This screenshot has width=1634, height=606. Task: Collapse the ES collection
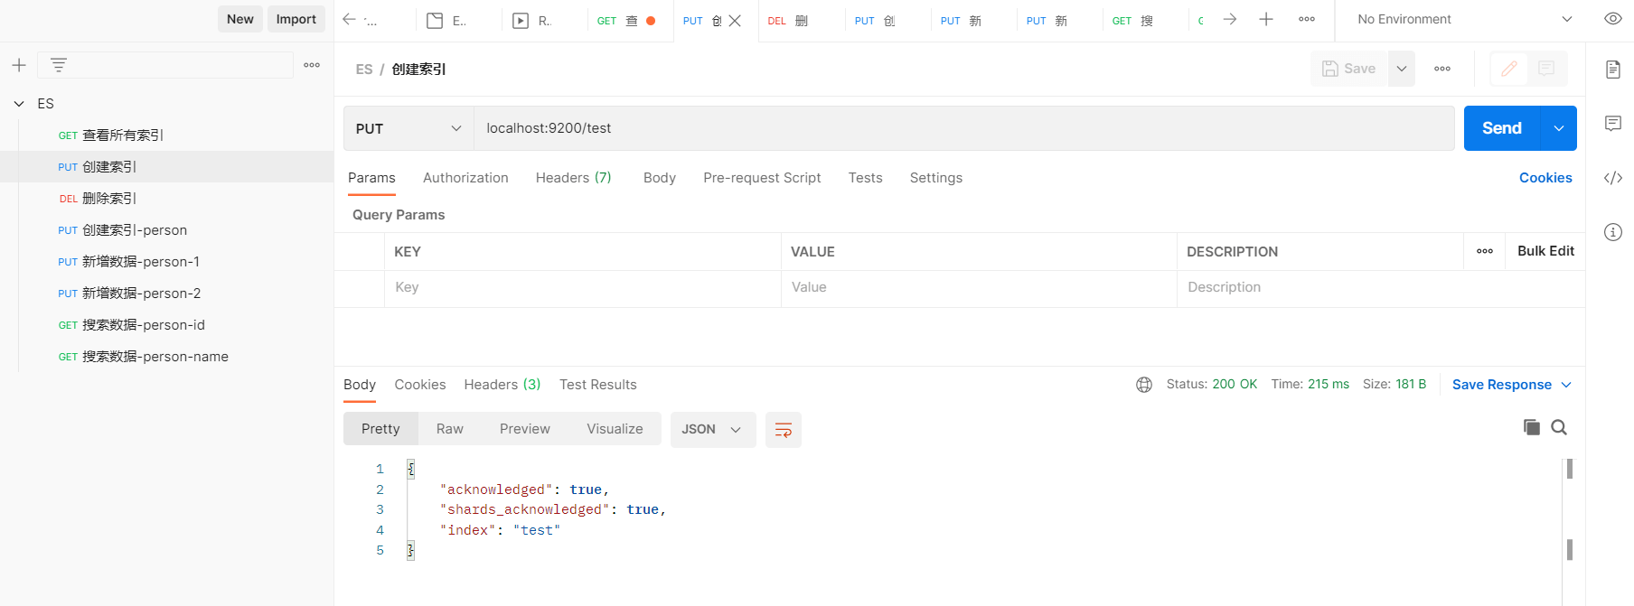click(x=19, y=104)
